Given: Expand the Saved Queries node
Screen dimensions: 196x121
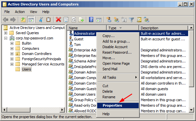Looking at the screenshot, I should click(6, 33).
